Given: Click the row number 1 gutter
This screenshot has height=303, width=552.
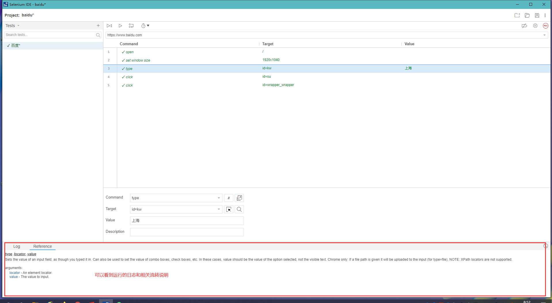Looking at the screenshot, I should pyautogui.click(x=109, y=52).
